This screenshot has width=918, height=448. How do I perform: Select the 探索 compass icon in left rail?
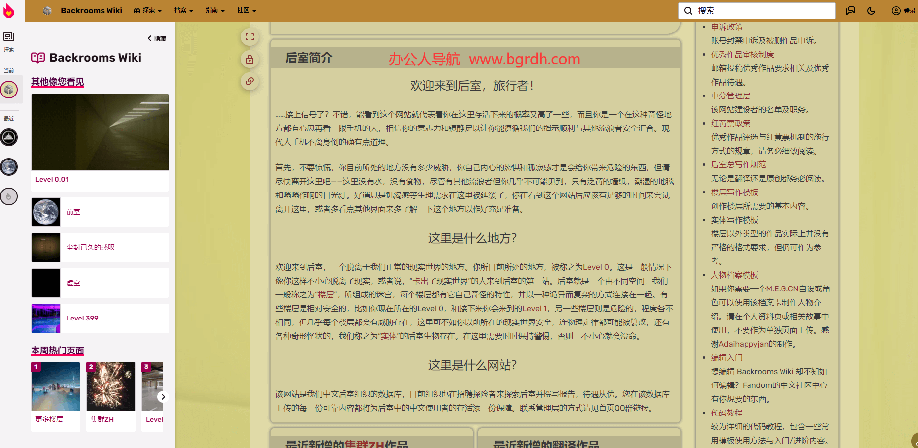[x=9, y=37]
